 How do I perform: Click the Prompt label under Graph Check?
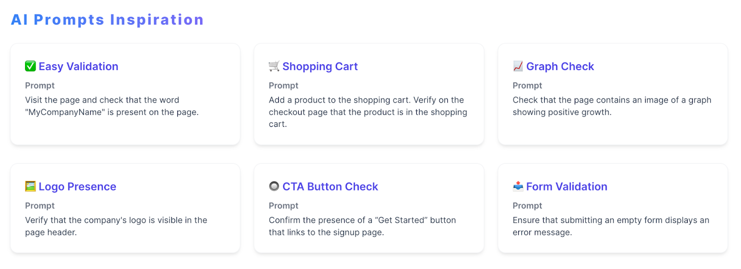527,85
